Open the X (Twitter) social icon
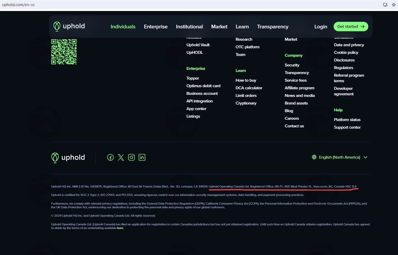Screen dimensions: 398x255 (x=121, y=157)
